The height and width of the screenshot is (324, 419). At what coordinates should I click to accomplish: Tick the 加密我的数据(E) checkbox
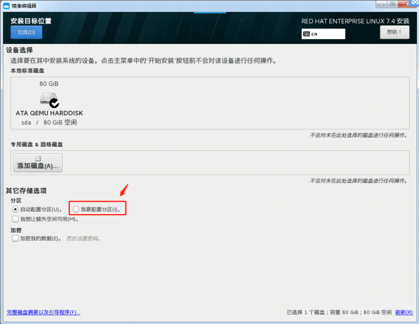point(15,238)
